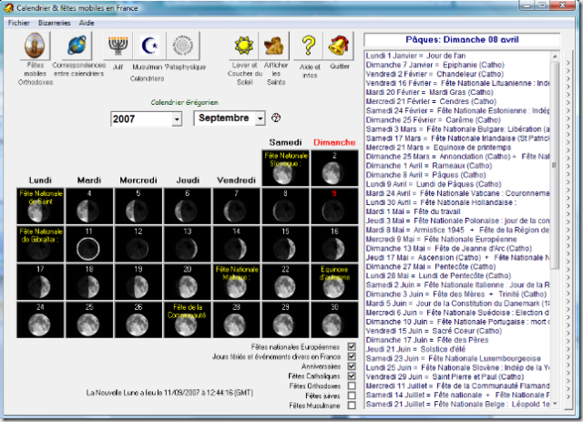
Task: Expand the Septembre month dropdown
Action: tap(260, 118)
